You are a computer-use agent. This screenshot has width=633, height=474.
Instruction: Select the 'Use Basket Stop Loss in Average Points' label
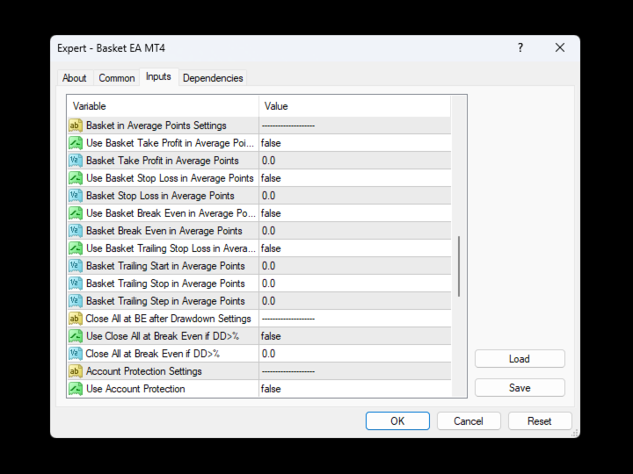coord(170,178)
